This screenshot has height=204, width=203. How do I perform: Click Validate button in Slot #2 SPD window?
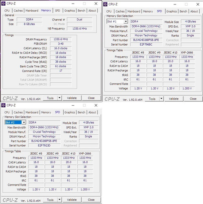point(72,200)
